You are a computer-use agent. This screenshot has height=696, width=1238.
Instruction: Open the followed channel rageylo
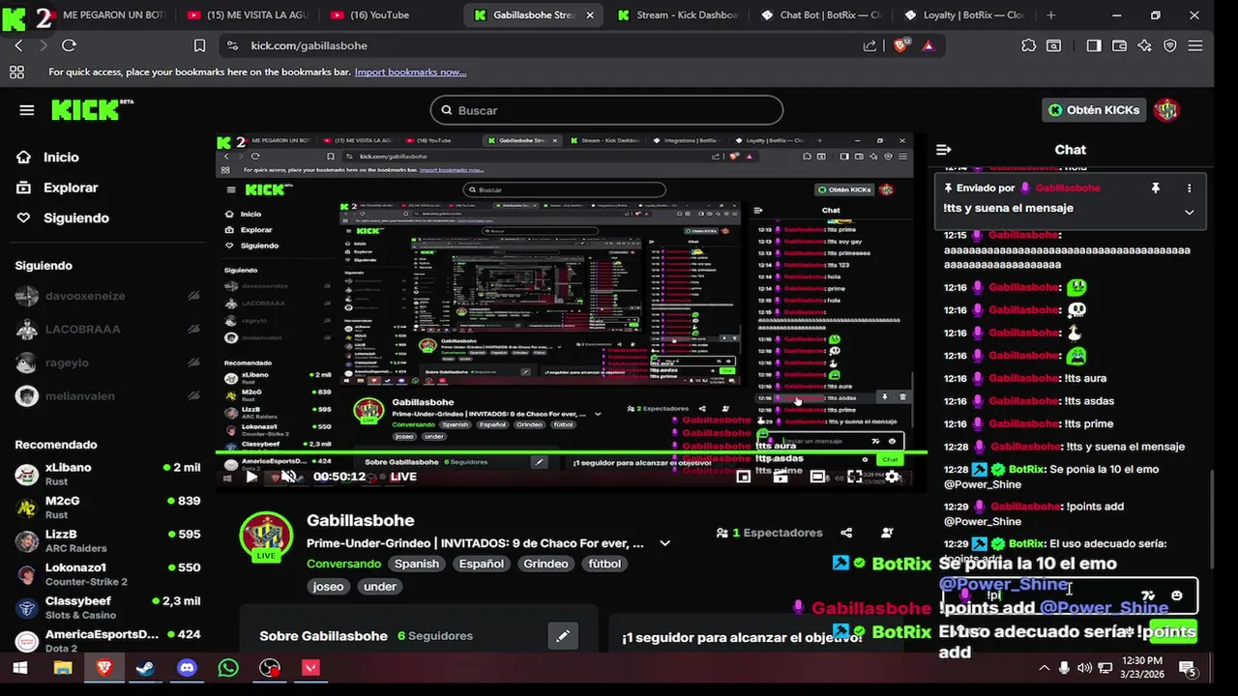(x=106, y=362)
